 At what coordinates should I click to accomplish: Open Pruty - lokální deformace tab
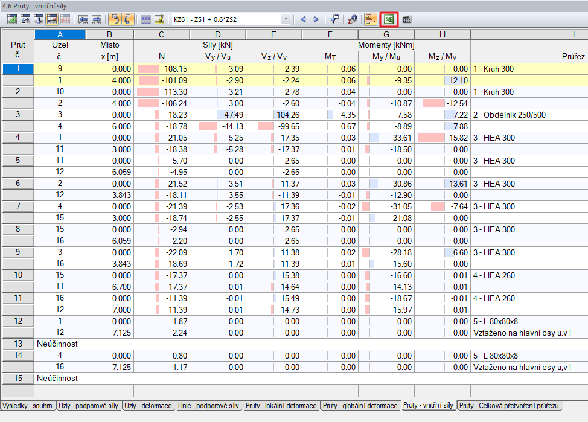(x=281, y=406)
